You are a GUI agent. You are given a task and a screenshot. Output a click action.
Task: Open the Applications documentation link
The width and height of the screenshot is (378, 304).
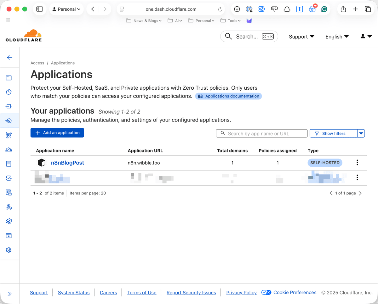[x=228, y=96]
